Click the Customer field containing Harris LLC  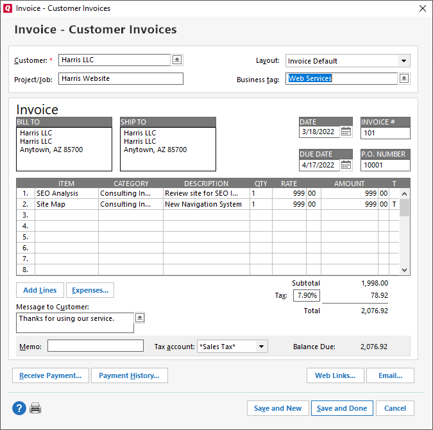click(x=114, y=60)
